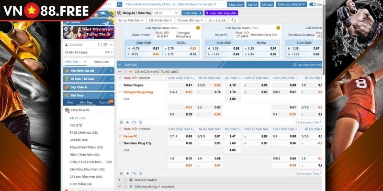Select the 1X2 (273) bet type
The image size is (383, 191).
click(x=76, y=125)
